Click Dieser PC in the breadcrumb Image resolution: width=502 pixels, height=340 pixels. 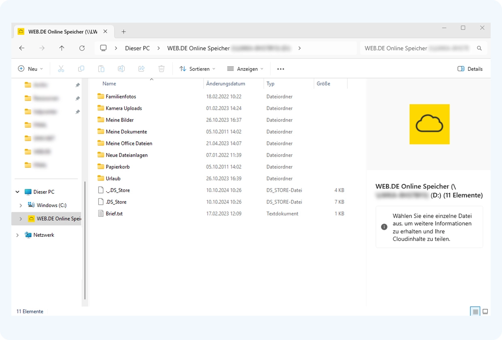[138, 48]
